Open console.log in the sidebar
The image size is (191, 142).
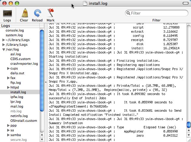(15, 30)
